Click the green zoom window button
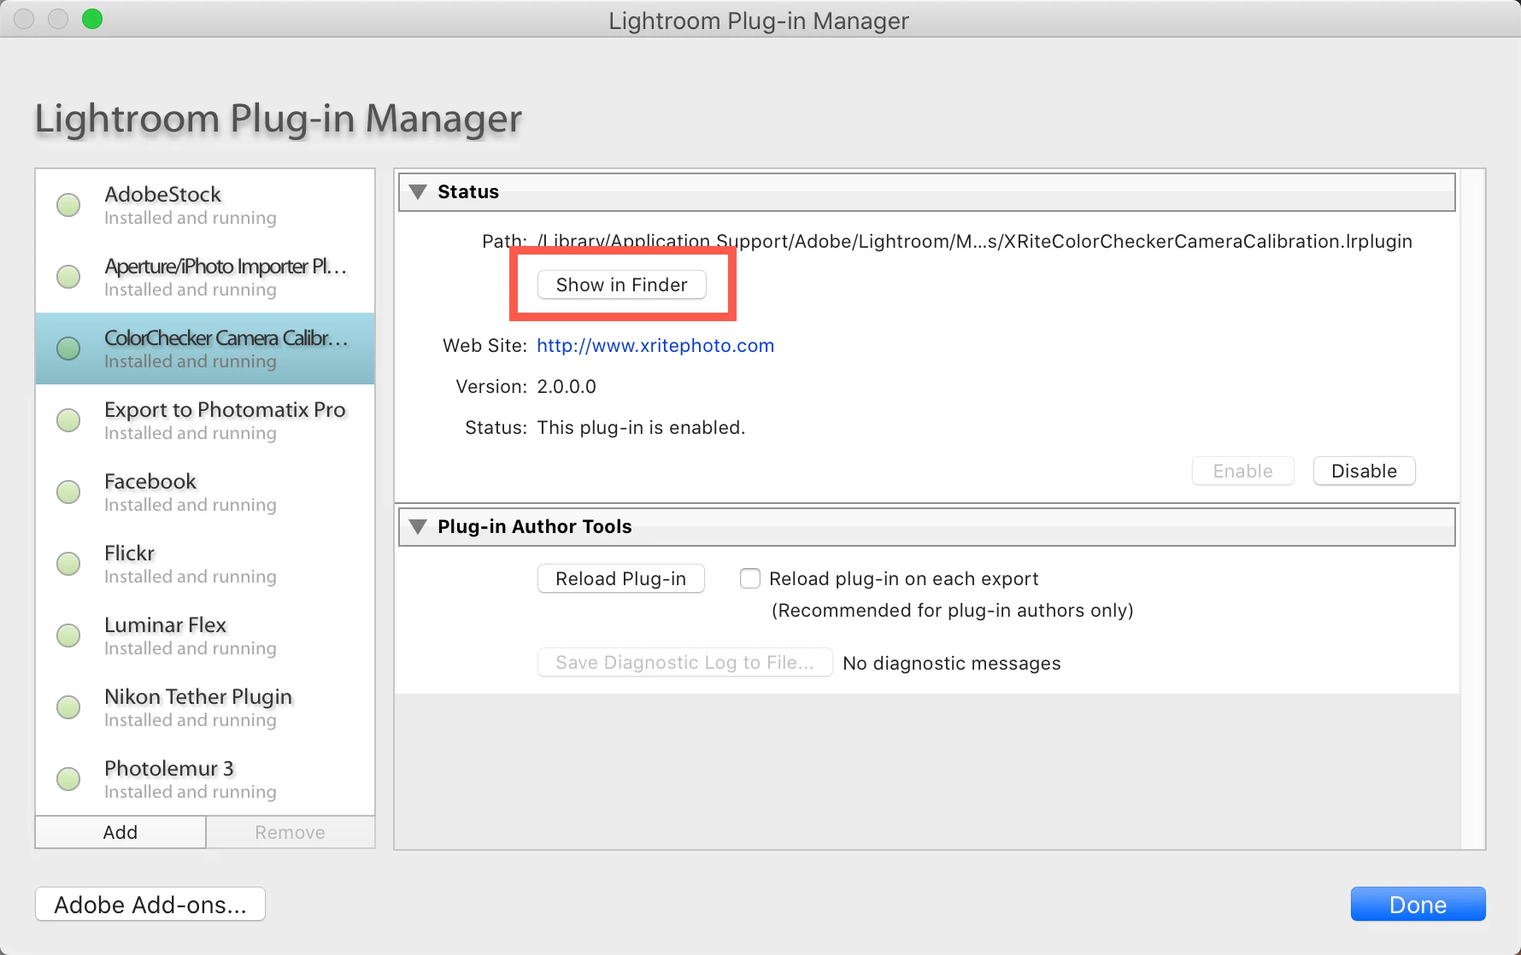This screenshot has height=955, width=1521. point(92,19)
